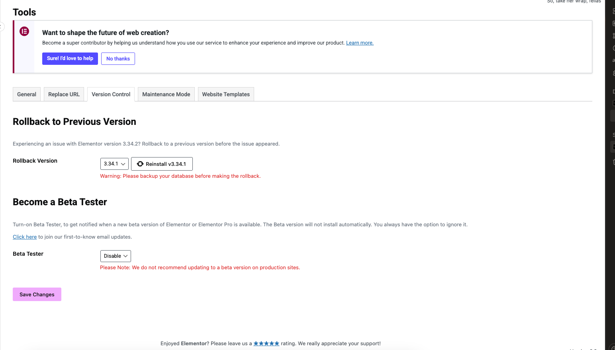Click the five-star rating link
615x350 pixels.
click(266, 343)
